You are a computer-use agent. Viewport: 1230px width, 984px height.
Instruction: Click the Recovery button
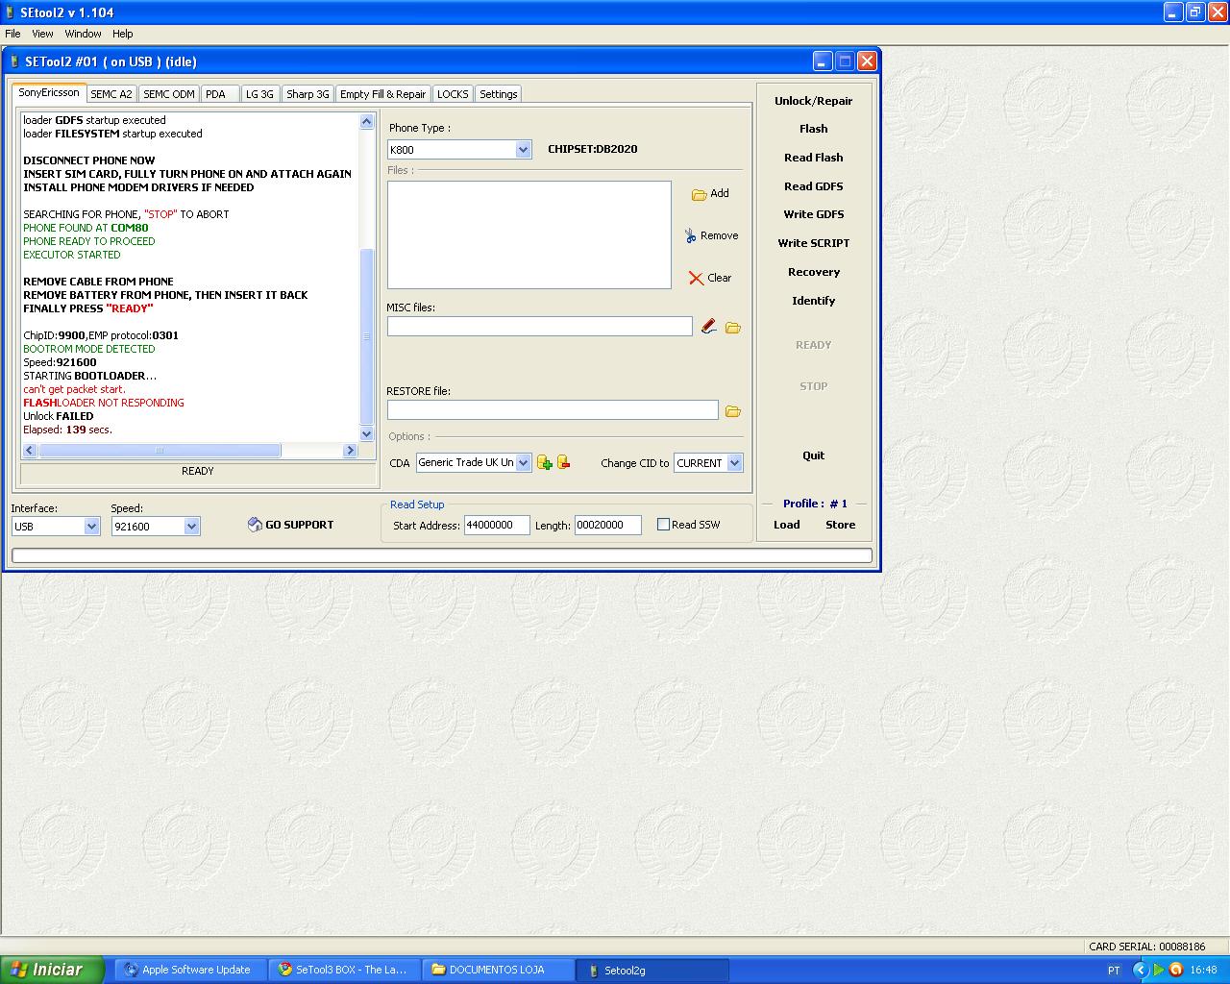[x=814, y=272]
